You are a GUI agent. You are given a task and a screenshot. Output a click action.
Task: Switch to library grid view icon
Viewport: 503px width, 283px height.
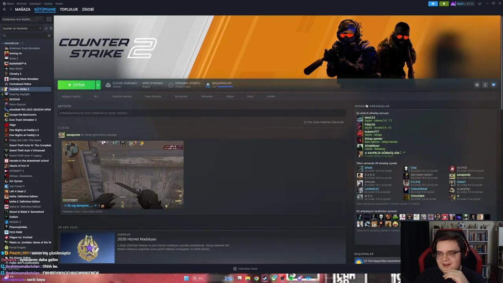coord(49,19)
